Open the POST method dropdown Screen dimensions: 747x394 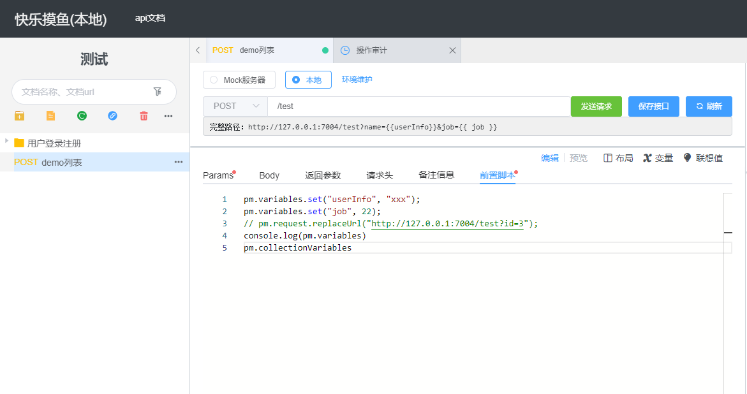coord(235,106)
